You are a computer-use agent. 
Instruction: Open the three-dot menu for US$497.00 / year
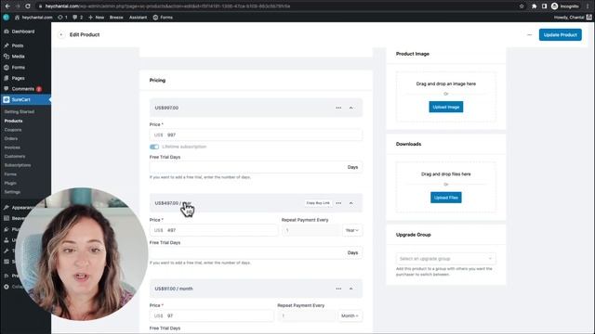pyautogui.click(x=338, y=203)
